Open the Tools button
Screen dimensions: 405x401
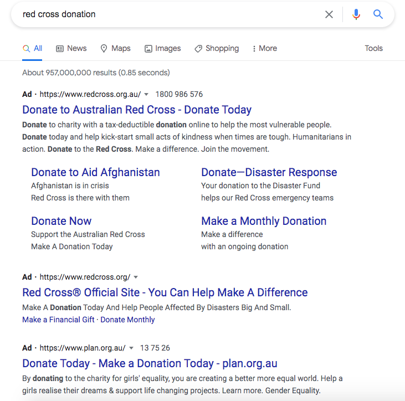[373, 48]
